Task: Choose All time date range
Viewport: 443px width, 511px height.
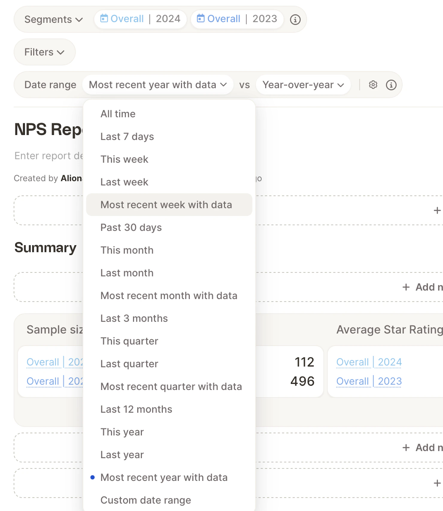Action: (x=169, y=114)
